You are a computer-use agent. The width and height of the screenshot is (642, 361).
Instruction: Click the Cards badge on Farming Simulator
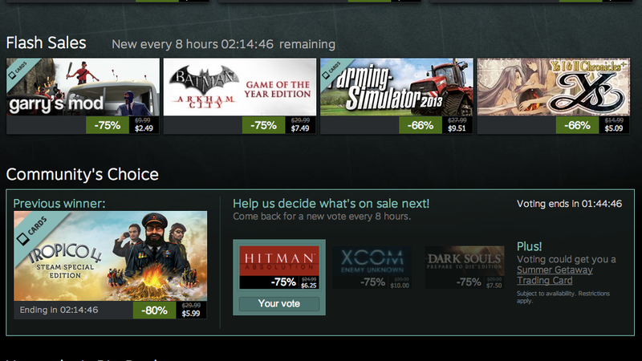pyautogui.click(x=331, y=70)
